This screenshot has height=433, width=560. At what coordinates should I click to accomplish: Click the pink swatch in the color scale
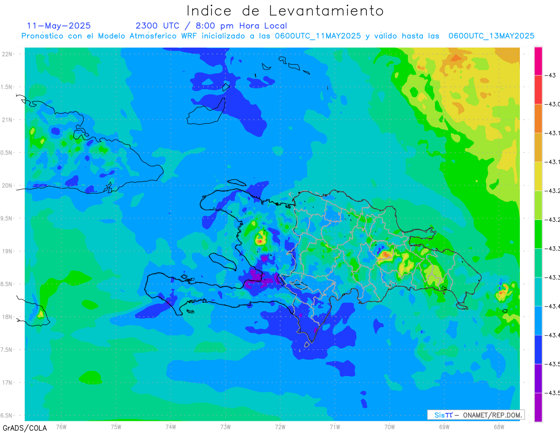[x=538, y=61]
